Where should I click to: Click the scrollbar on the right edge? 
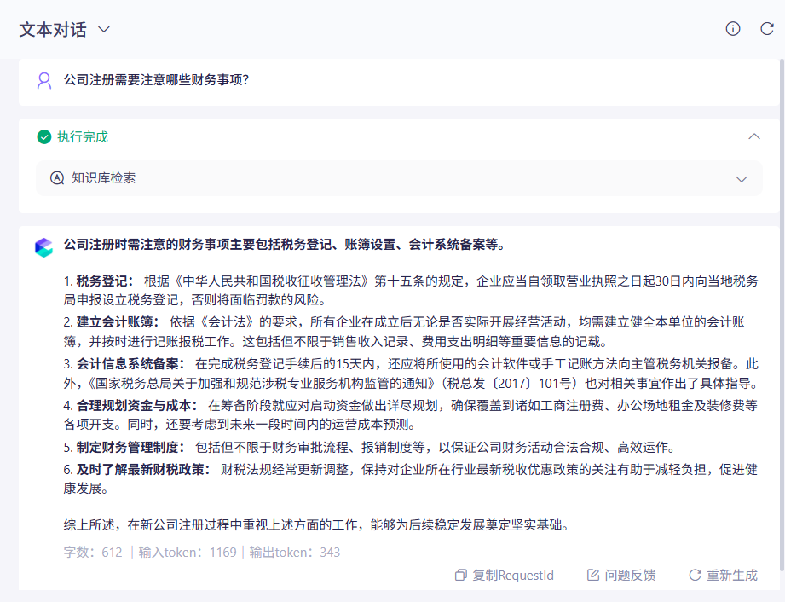(x=781, y=256)
